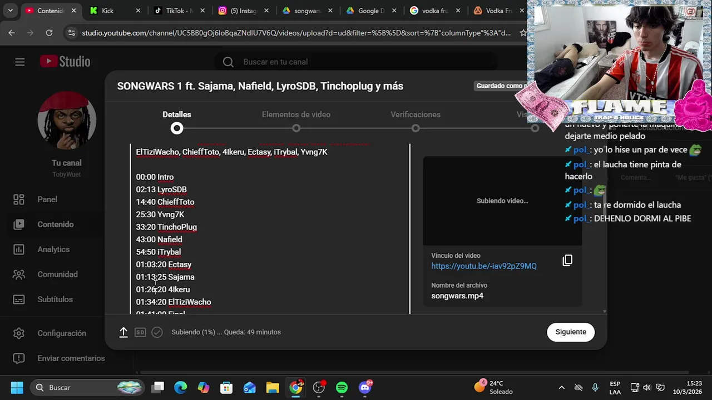Click the '01:13:25 Sajama' timestamp line

pyautogui.click(x=165, y=277)
